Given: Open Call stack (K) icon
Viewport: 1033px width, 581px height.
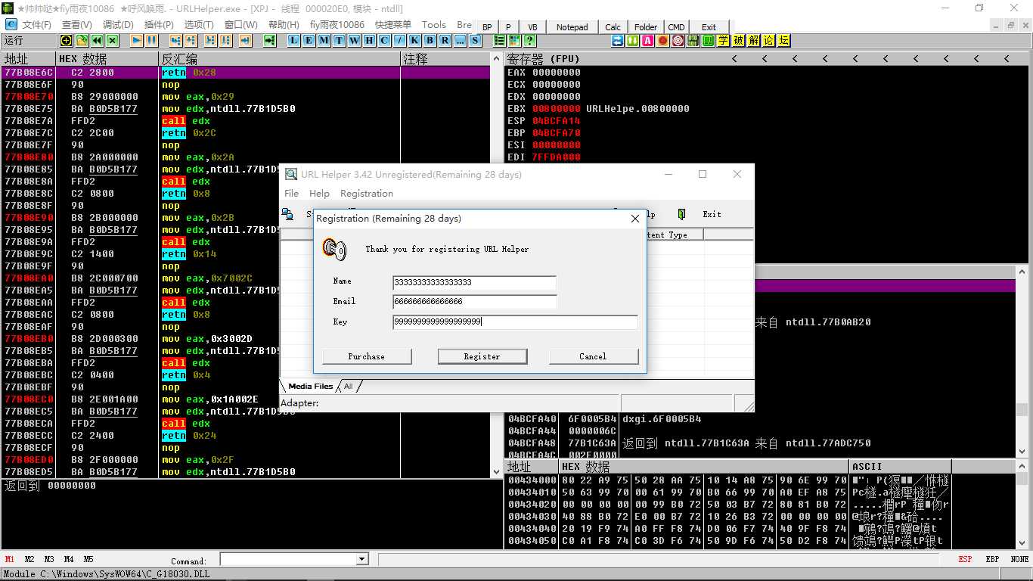Looking at the screenshot, I should pos(415,41).
